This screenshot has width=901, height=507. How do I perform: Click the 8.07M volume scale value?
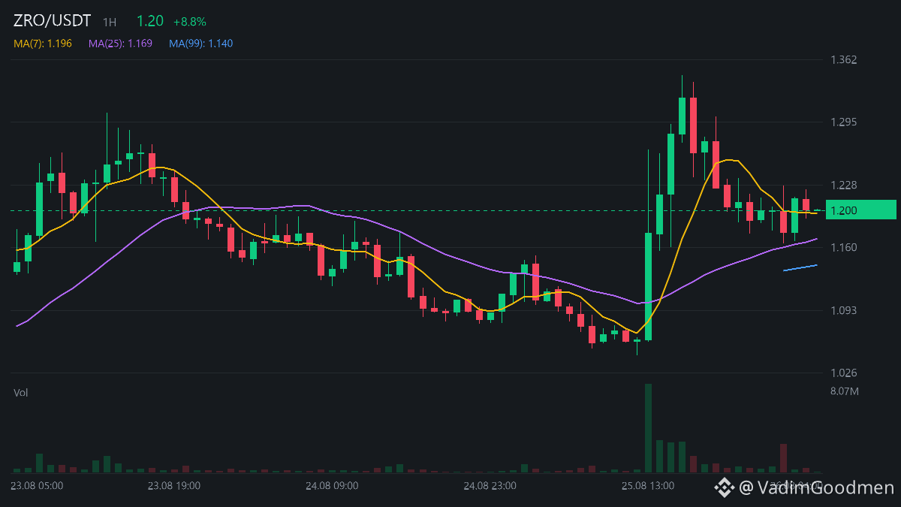point(845,391)
